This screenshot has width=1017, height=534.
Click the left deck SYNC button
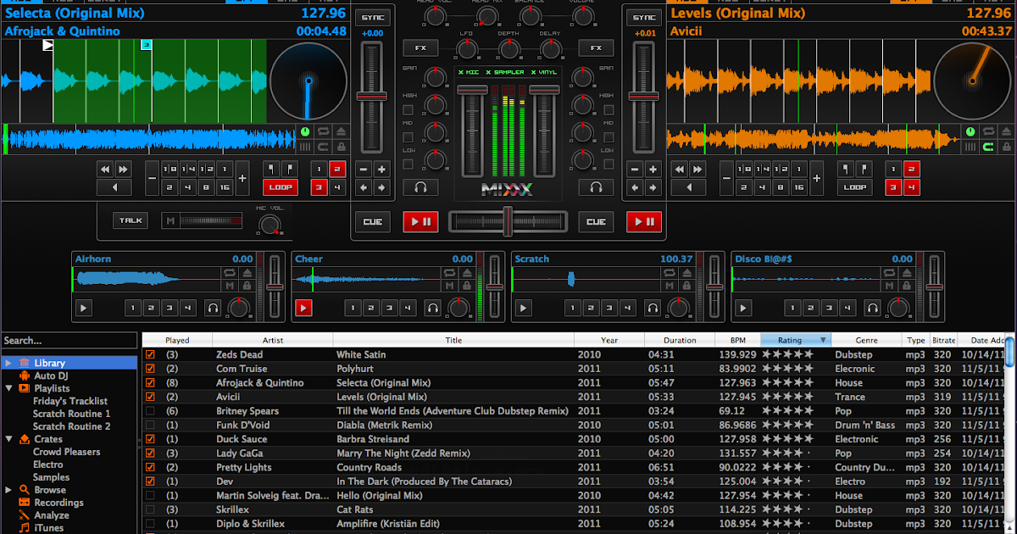[372, 18]
